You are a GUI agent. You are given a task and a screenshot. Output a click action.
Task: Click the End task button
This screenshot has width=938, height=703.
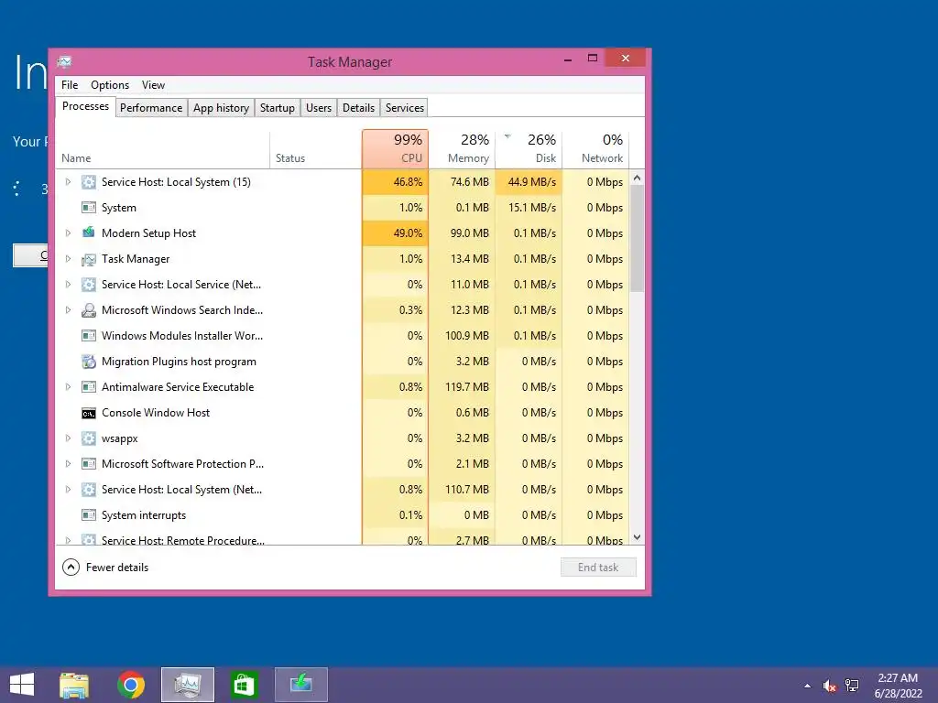pos(598,568)
